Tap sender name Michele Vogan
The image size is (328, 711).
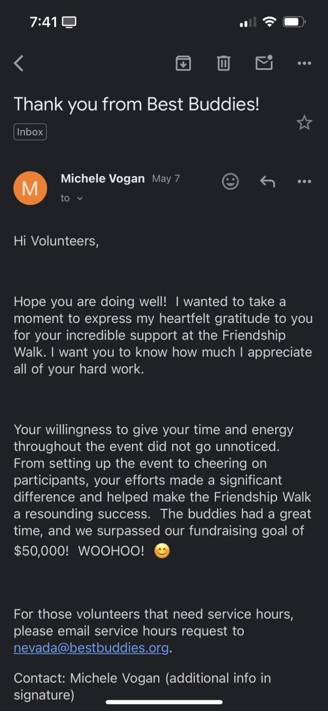(103, 178)
